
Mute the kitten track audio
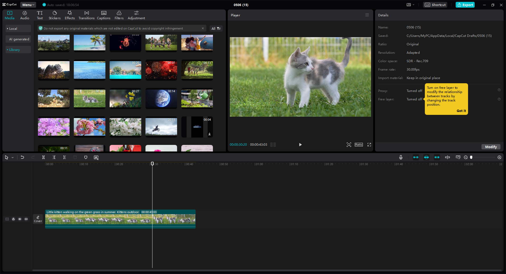coord(26,219)
